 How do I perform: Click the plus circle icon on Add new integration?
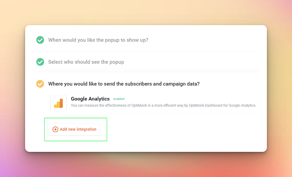pyautogui.click(x=55, y=129)
